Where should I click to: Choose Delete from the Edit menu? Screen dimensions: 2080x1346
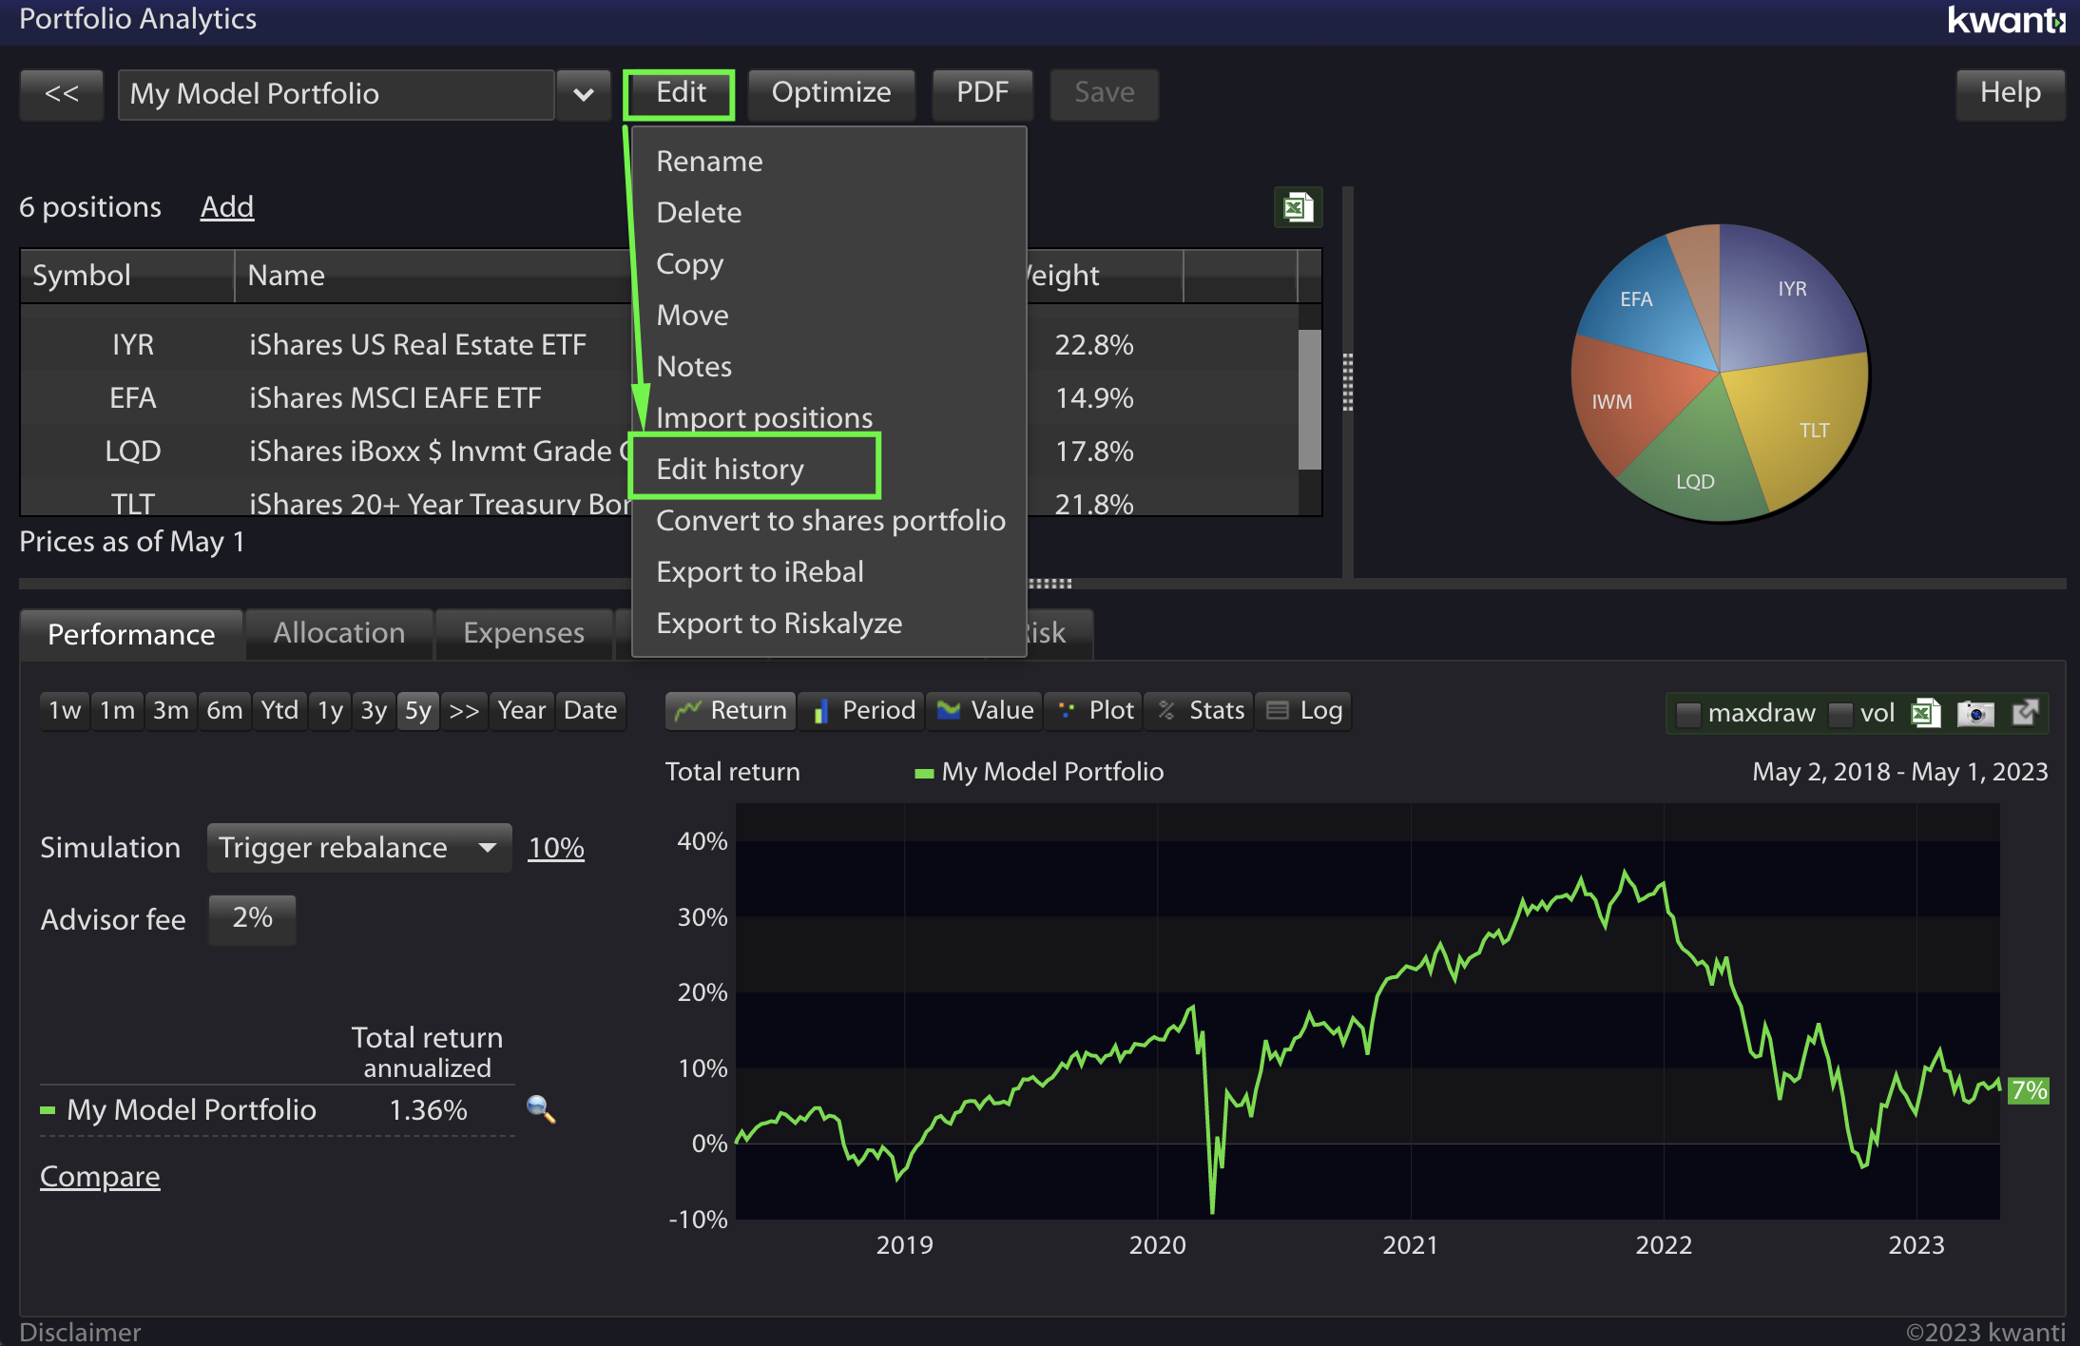(829, 212)
